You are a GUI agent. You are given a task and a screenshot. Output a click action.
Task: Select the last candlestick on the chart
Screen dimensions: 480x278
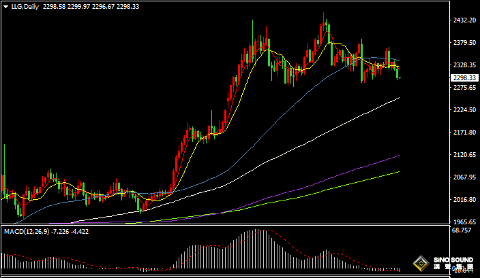(399, 73)
